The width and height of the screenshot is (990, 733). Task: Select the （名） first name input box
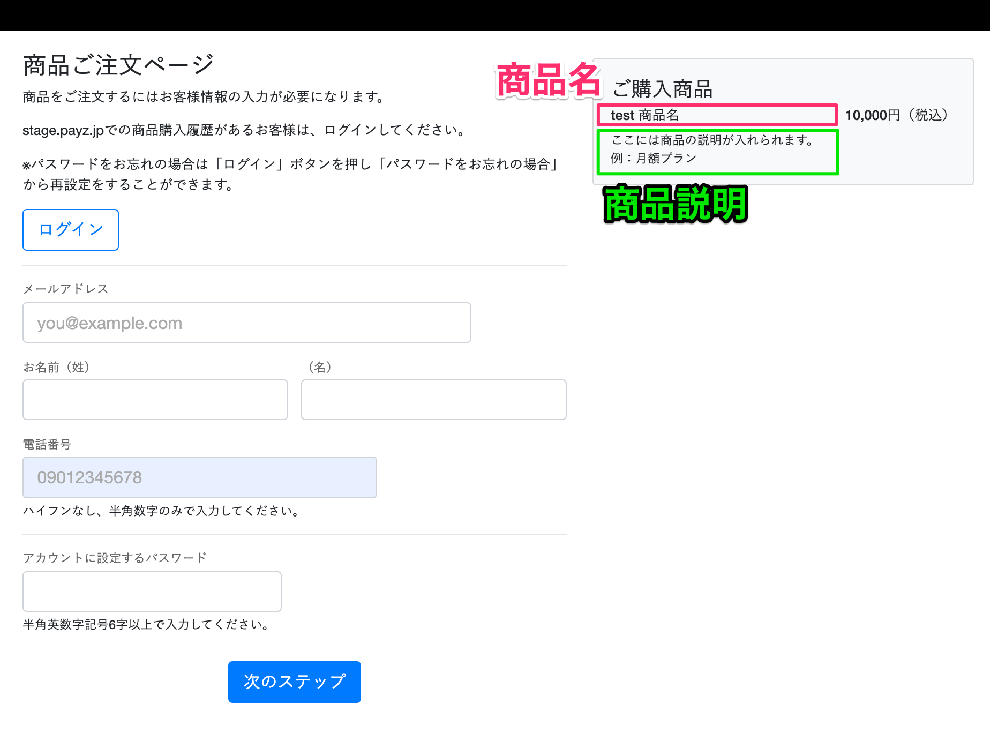pyautogui.click(x=433, y=400)
